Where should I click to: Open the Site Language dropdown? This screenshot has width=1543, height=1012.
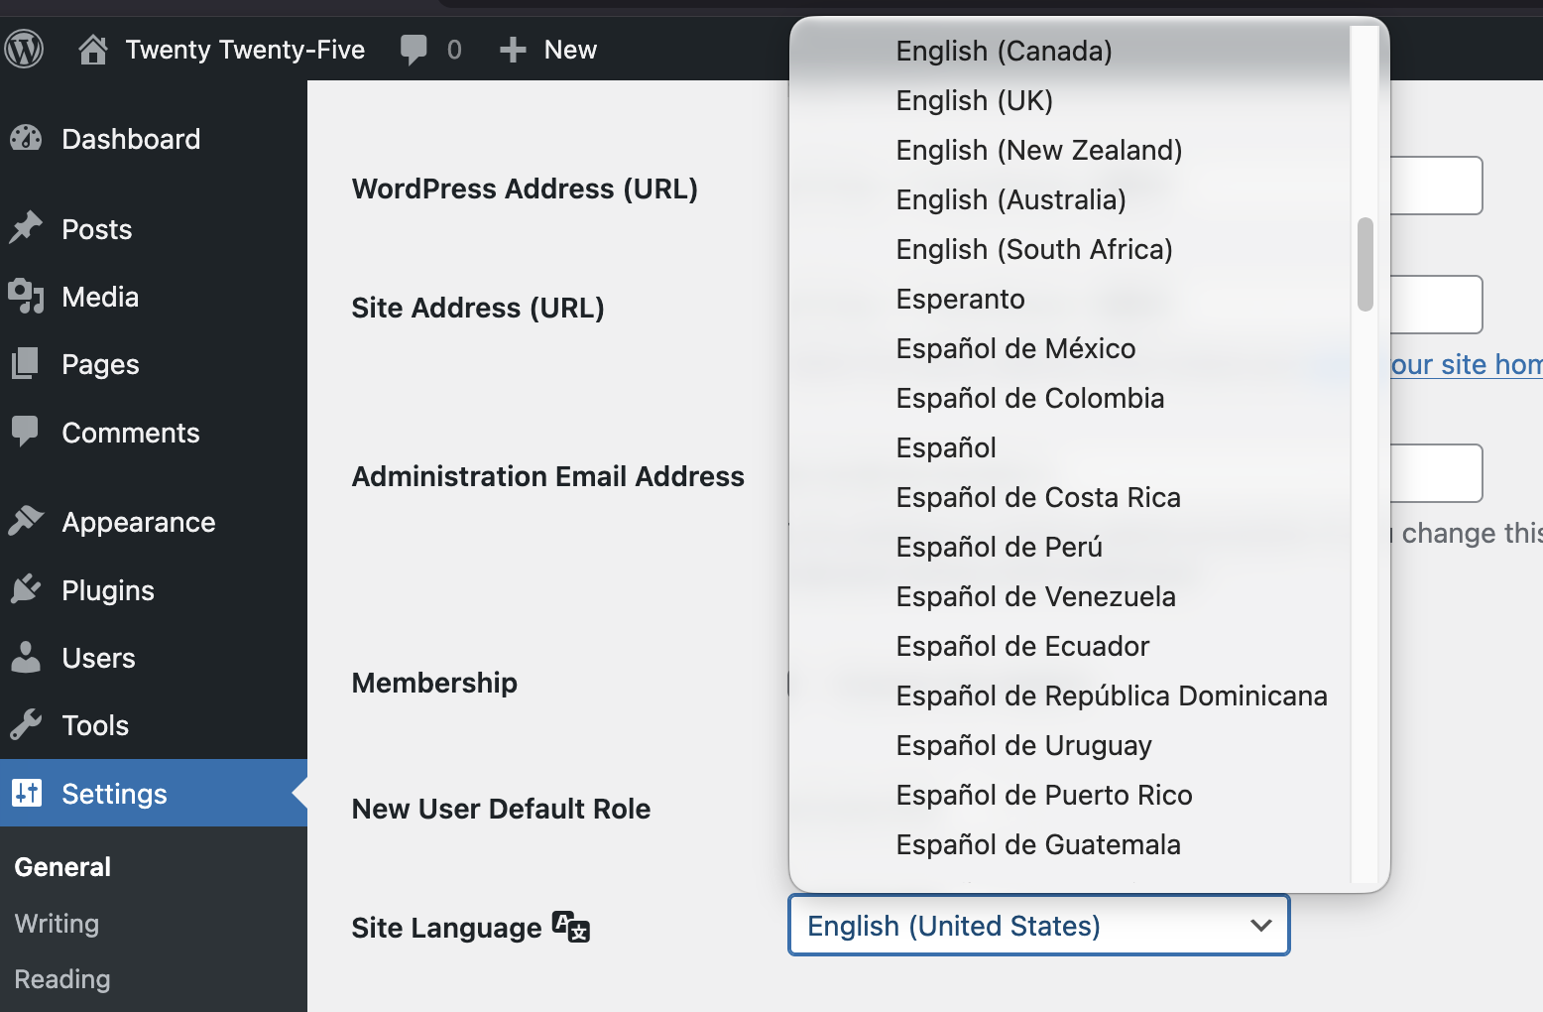point(1037,926)
